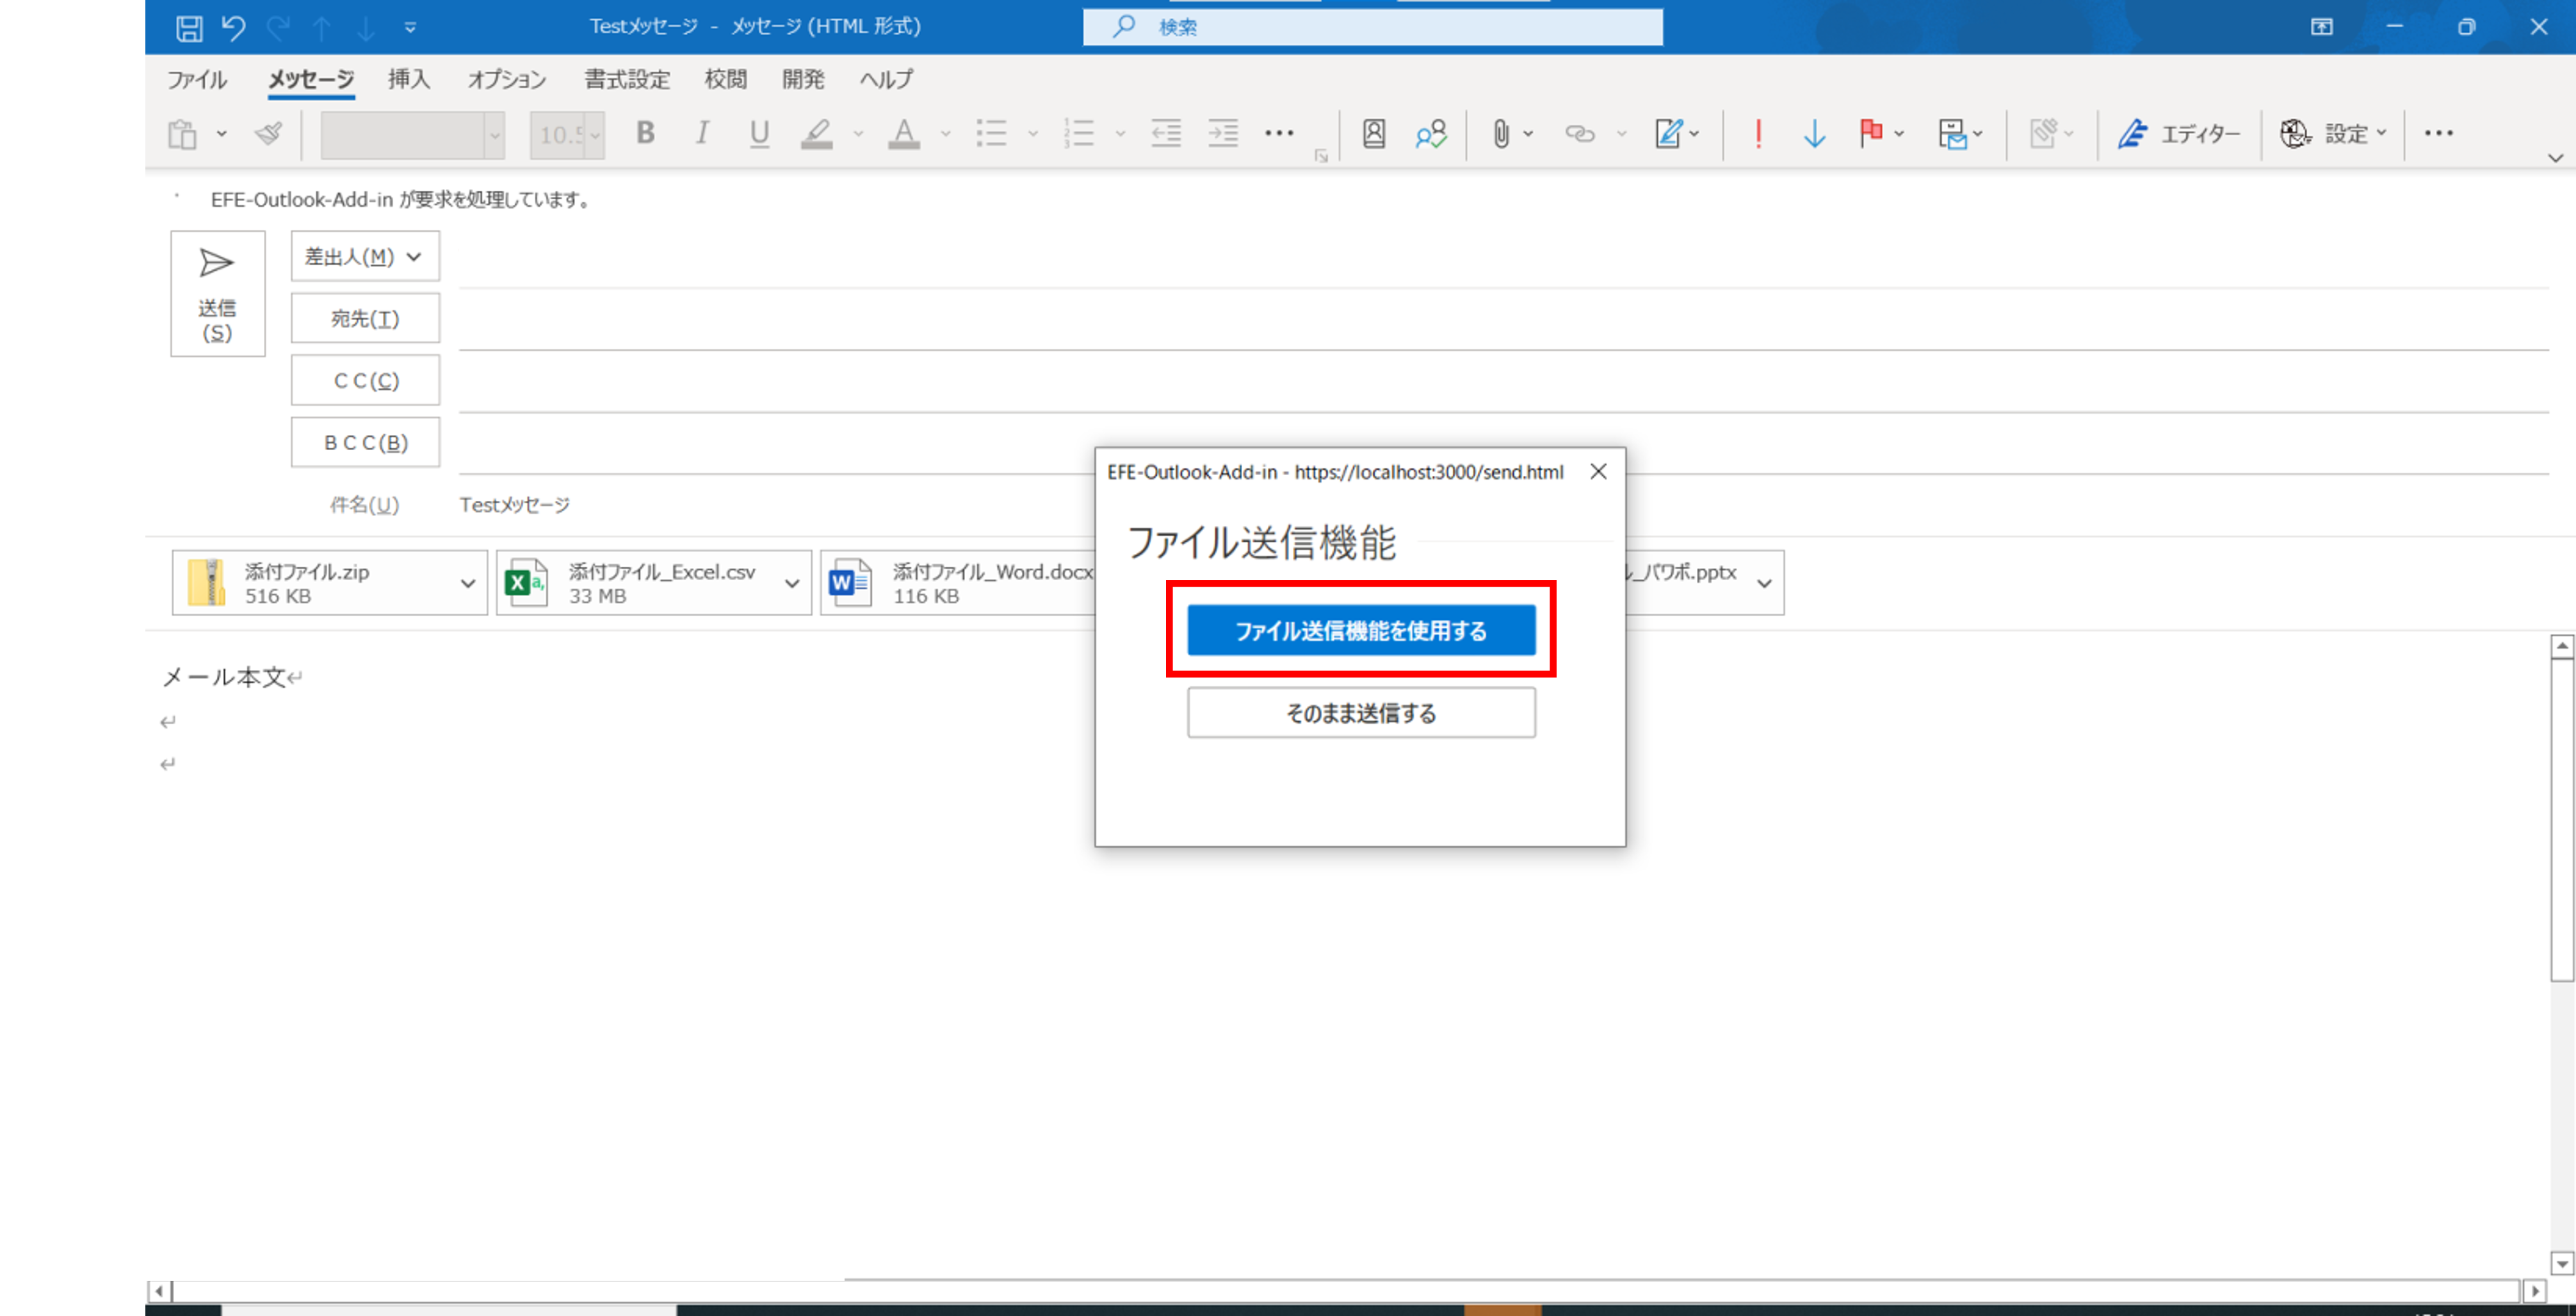Image resolution: width=2576 pixels, height=1316 pixels.
Task: Switch to the 挿入 ribbon tab
Action: coord(408,80)
